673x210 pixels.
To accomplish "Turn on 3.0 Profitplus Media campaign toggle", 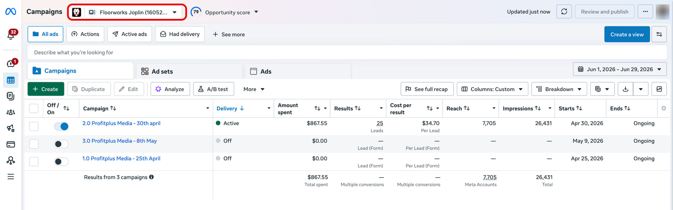I will tap(61, 144).
